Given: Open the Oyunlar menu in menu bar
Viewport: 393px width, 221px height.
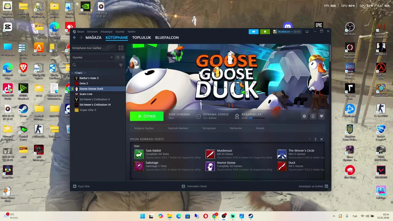Looking at the screenshot, I should pos(120,32).
